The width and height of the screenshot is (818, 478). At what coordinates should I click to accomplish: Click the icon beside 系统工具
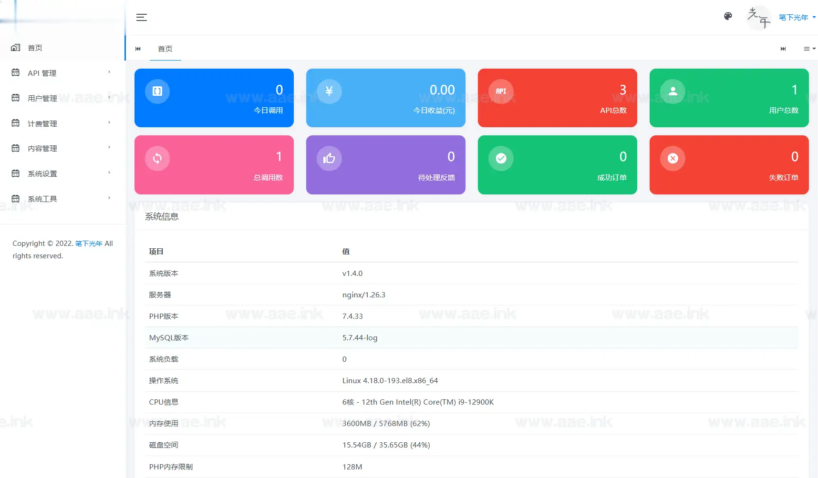[16, 199]
